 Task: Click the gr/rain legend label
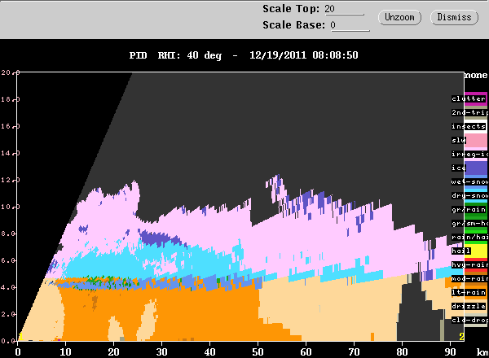469,209
